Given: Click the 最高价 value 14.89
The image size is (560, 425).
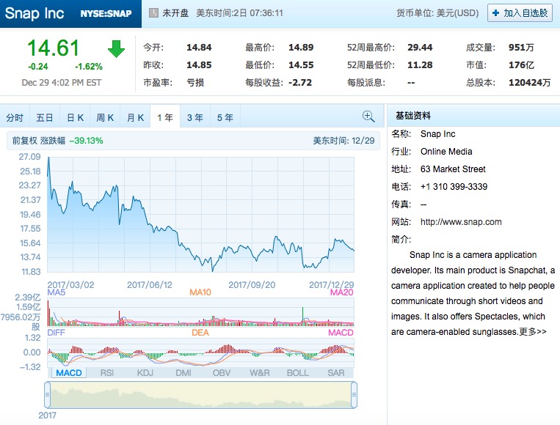Looking at the screenshot, I should [301, 48].
